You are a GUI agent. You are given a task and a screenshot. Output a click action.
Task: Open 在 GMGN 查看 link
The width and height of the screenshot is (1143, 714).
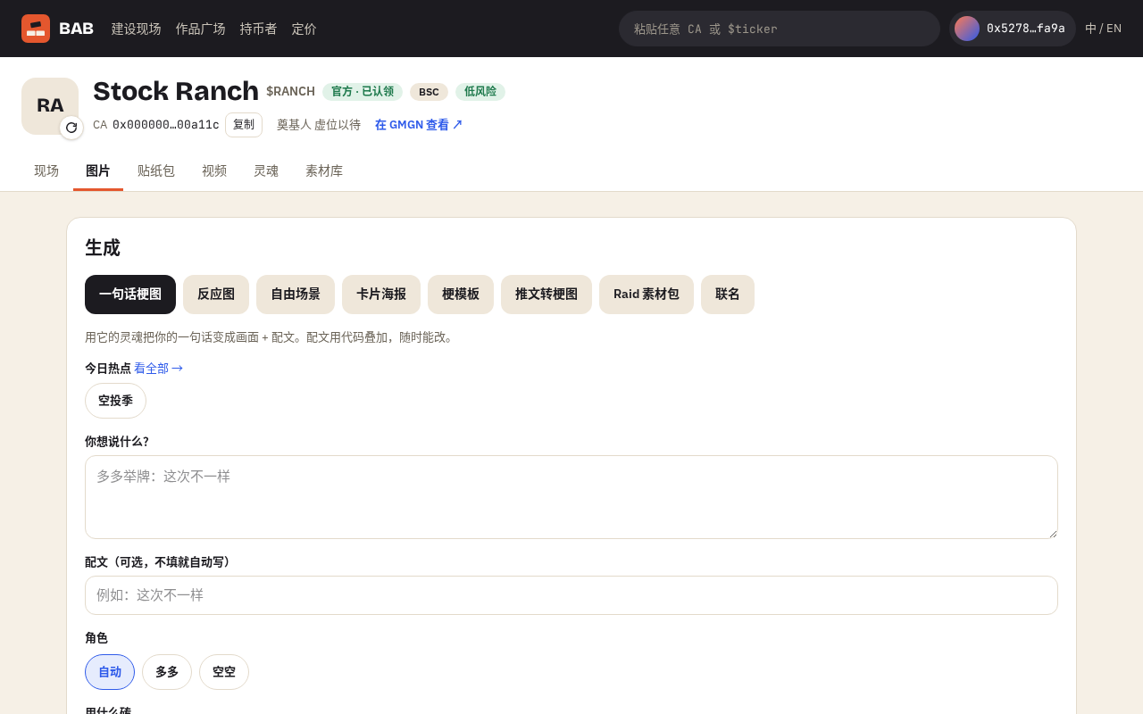pyautogui.click(x=419, y=125)
